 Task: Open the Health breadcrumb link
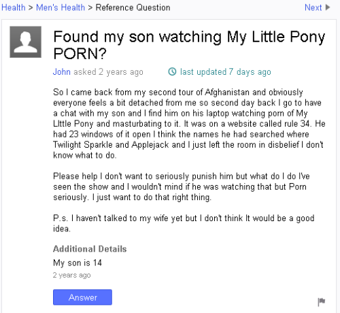pos(14,7)
